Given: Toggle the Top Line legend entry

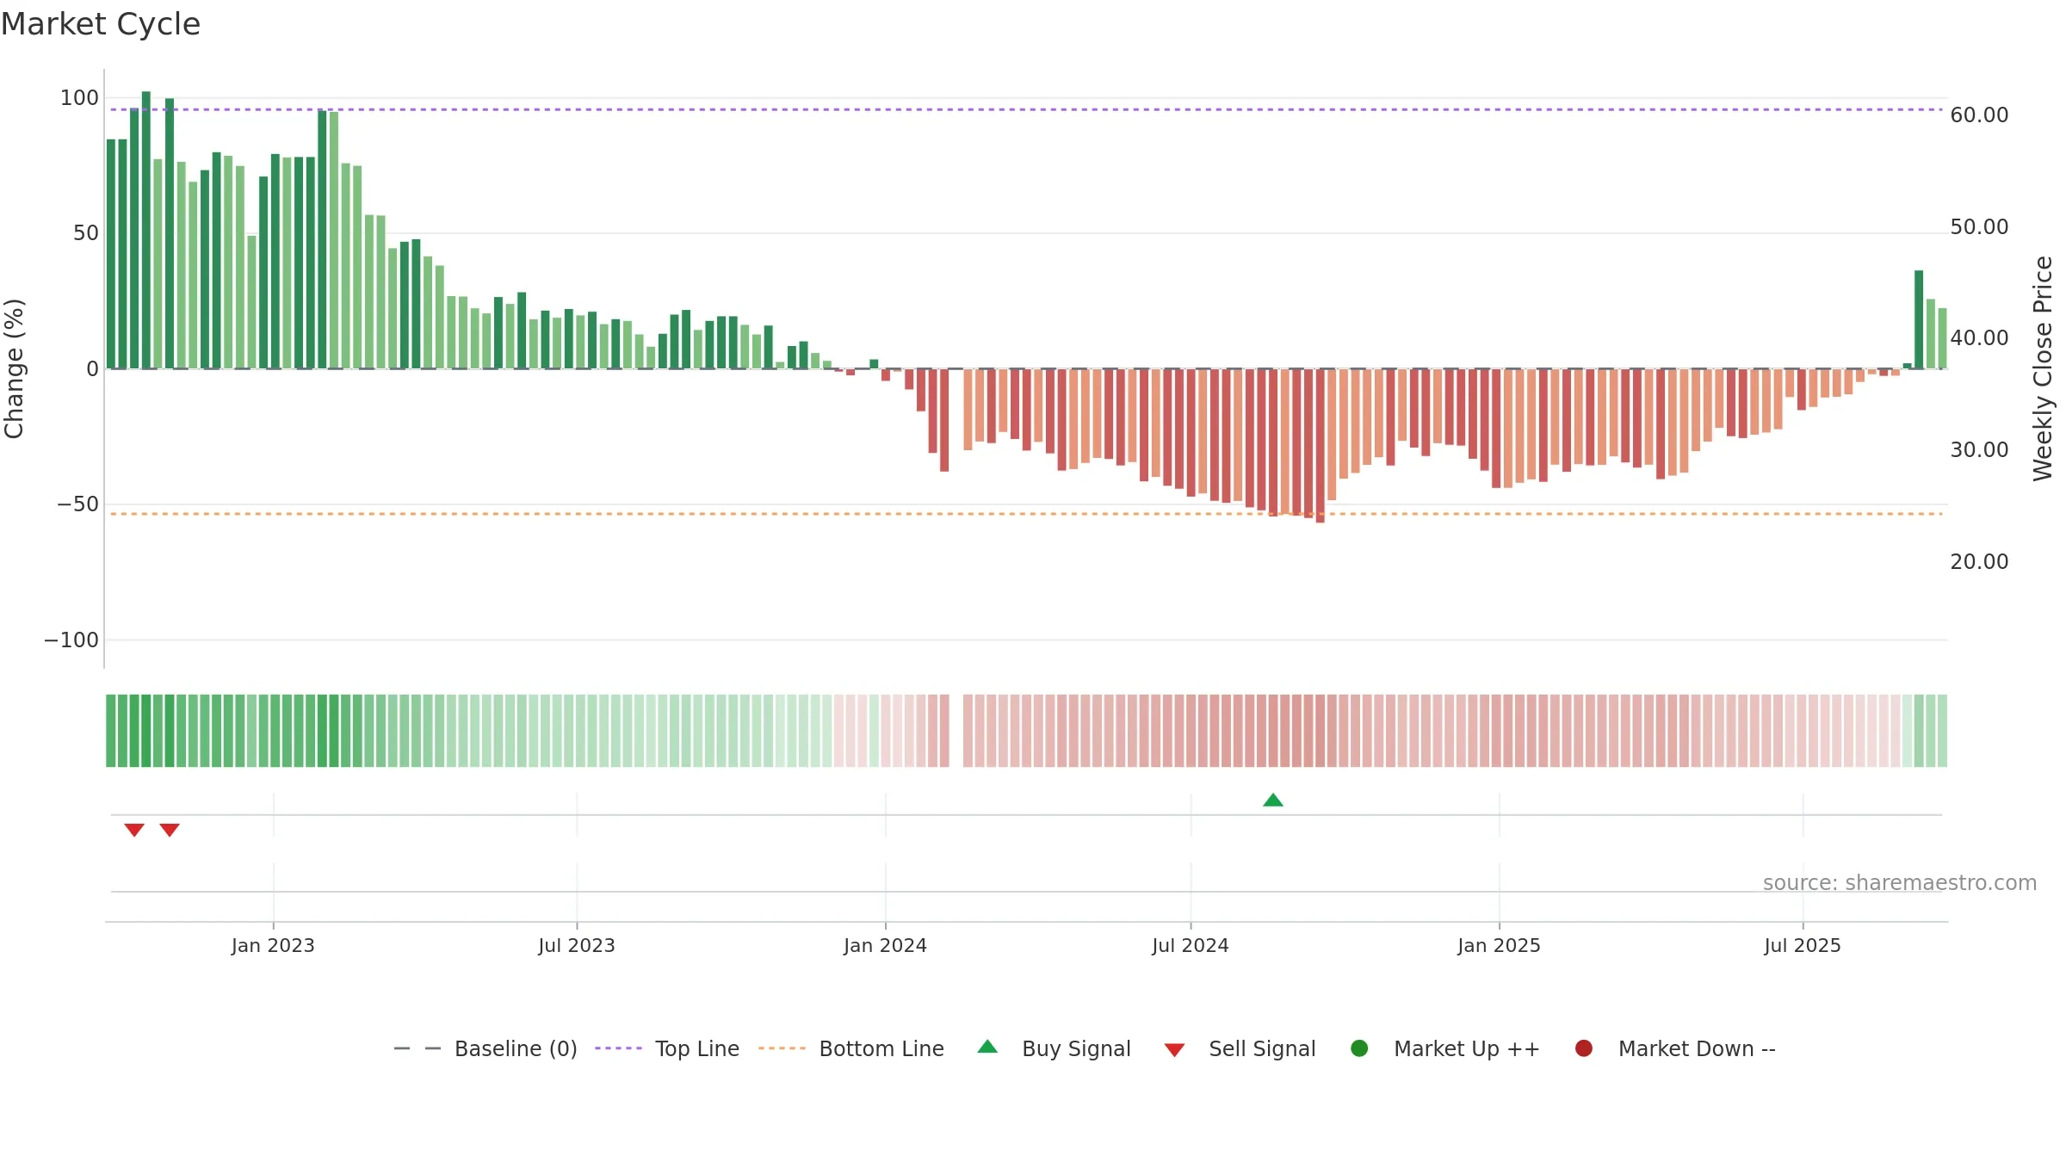Looking at the screenshot, I should (667, 1048).
